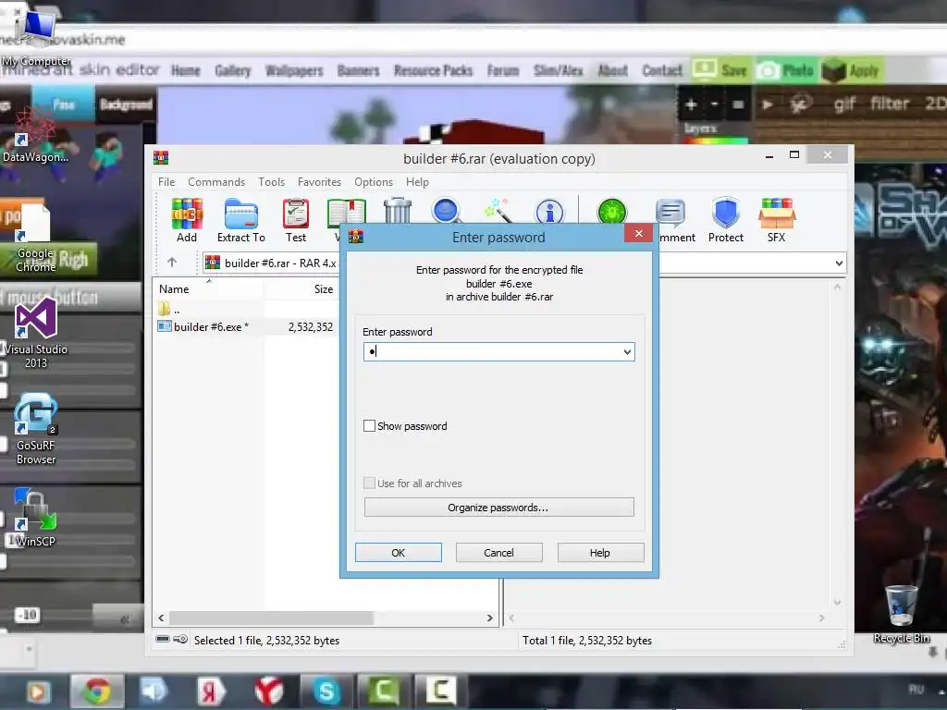947x710 pixels.
Task: Click the Extract To toolbar icon
Action: (241, 220)
